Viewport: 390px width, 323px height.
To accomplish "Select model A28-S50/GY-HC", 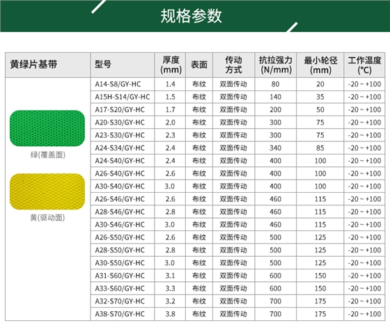I will 120,250.
